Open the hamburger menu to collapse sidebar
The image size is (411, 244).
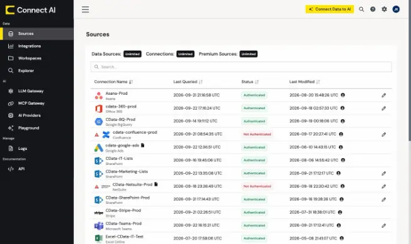[85, 9]
